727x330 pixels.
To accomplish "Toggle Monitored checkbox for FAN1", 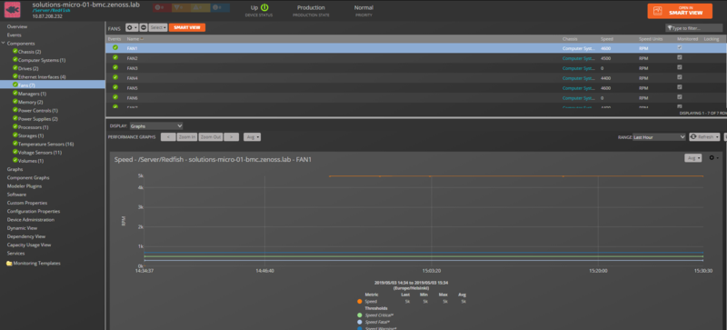I will [680, 47].
